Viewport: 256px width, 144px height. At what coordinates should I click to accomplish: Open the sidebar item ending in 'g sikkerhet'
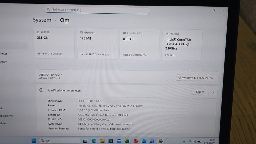point(7,116)
